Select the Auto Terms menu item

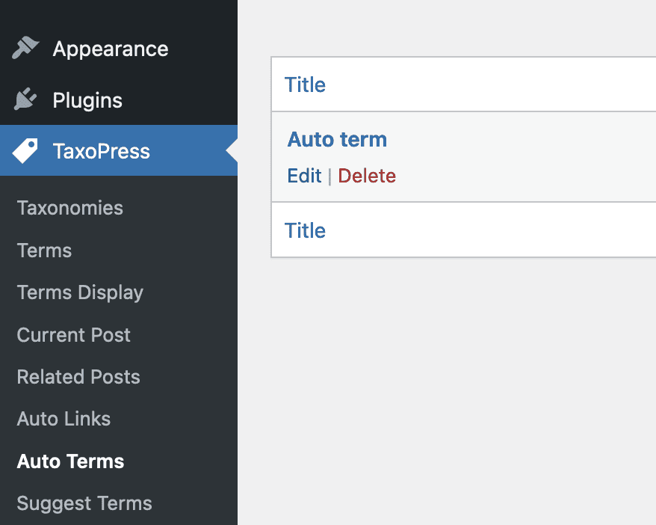coord(69,461)
